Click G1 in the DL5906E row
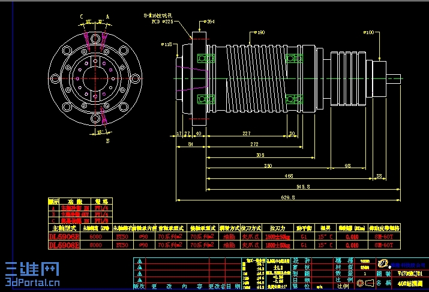This screenshot has height=292, width=429. (x=304, y=236)
